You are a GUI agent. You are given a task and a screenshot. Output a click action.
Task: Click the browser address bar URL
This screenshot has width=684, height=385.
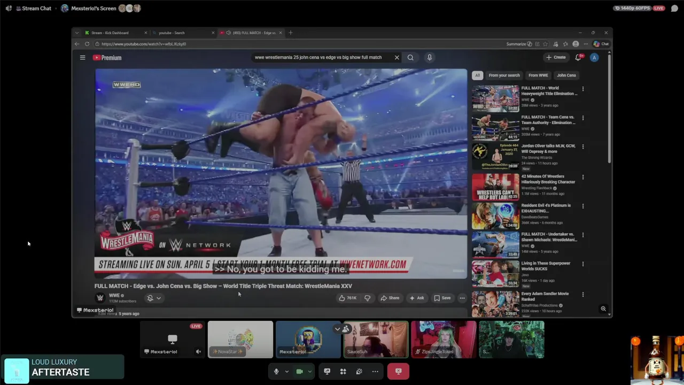(x=144, y=44)
